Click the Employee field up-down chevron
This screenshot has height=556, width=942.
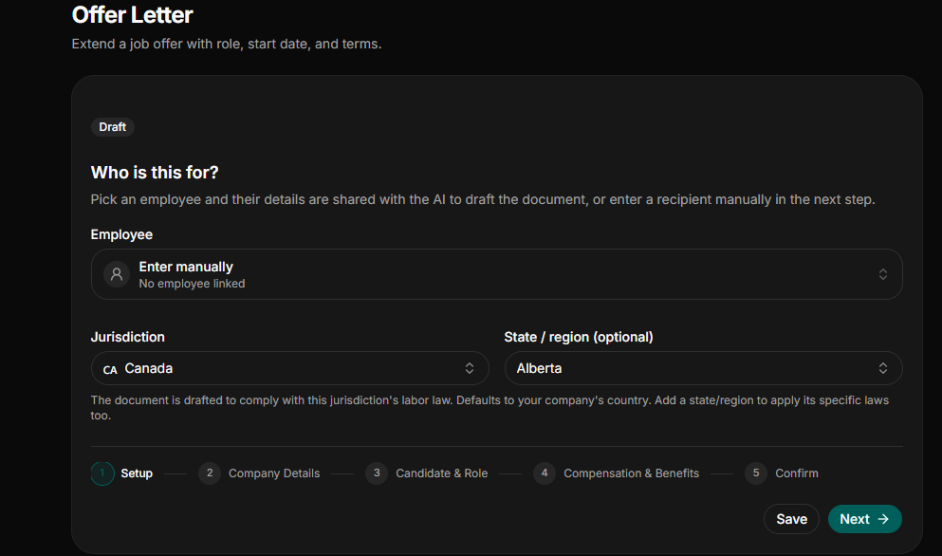882,275
